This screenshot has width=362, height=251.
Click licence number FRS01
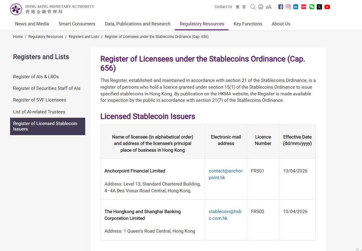click(258, 171)
